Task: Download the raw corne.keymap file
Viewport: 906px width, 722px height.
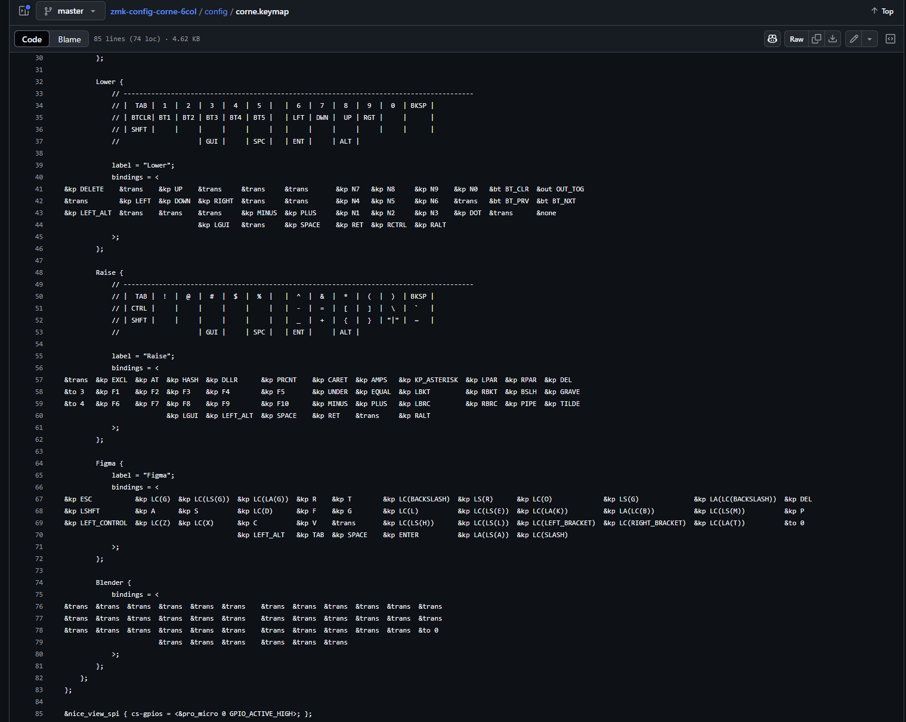Action: click(833, 39)
